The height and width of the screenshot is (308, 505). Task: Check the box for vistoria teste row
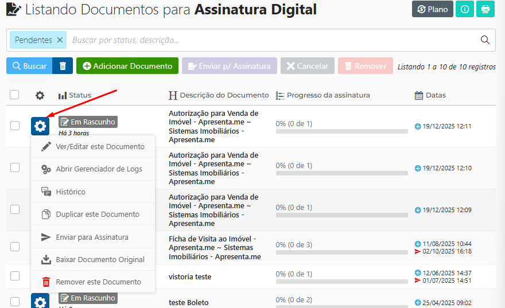point(15,276)
